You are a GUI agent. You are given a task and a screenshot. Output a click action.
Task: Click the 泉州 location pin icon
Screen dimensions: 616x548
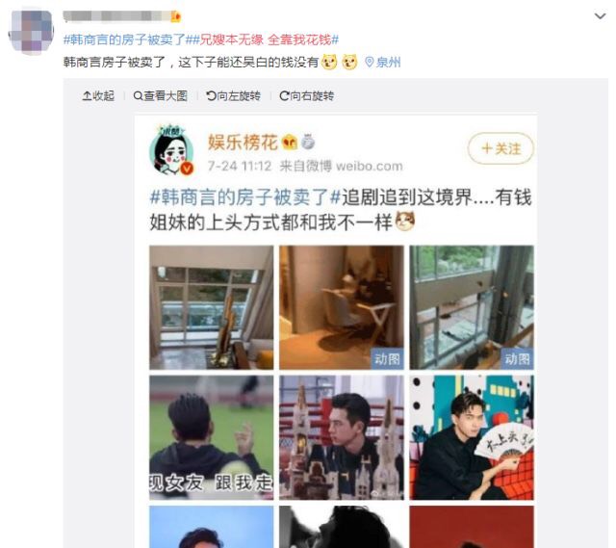[x=369, y=62]
